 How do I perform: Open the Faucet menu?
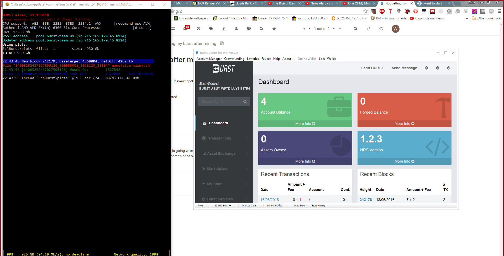(x=266, y=59)
